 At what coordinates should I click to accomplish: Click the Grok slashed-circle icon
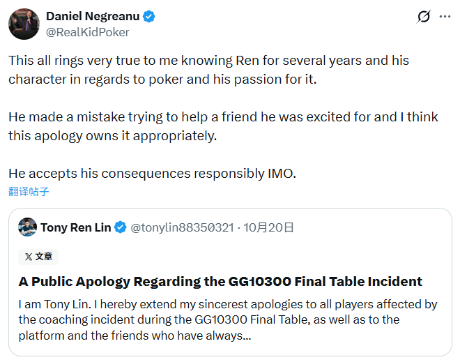click(x=423, y=17)
